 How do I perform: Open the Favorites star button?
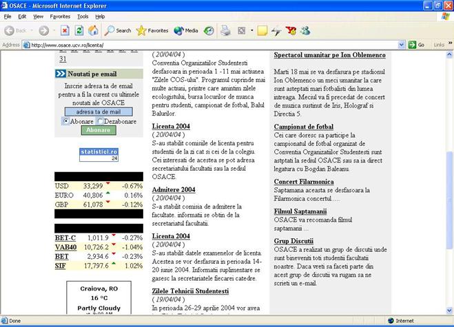coord(152,30)
